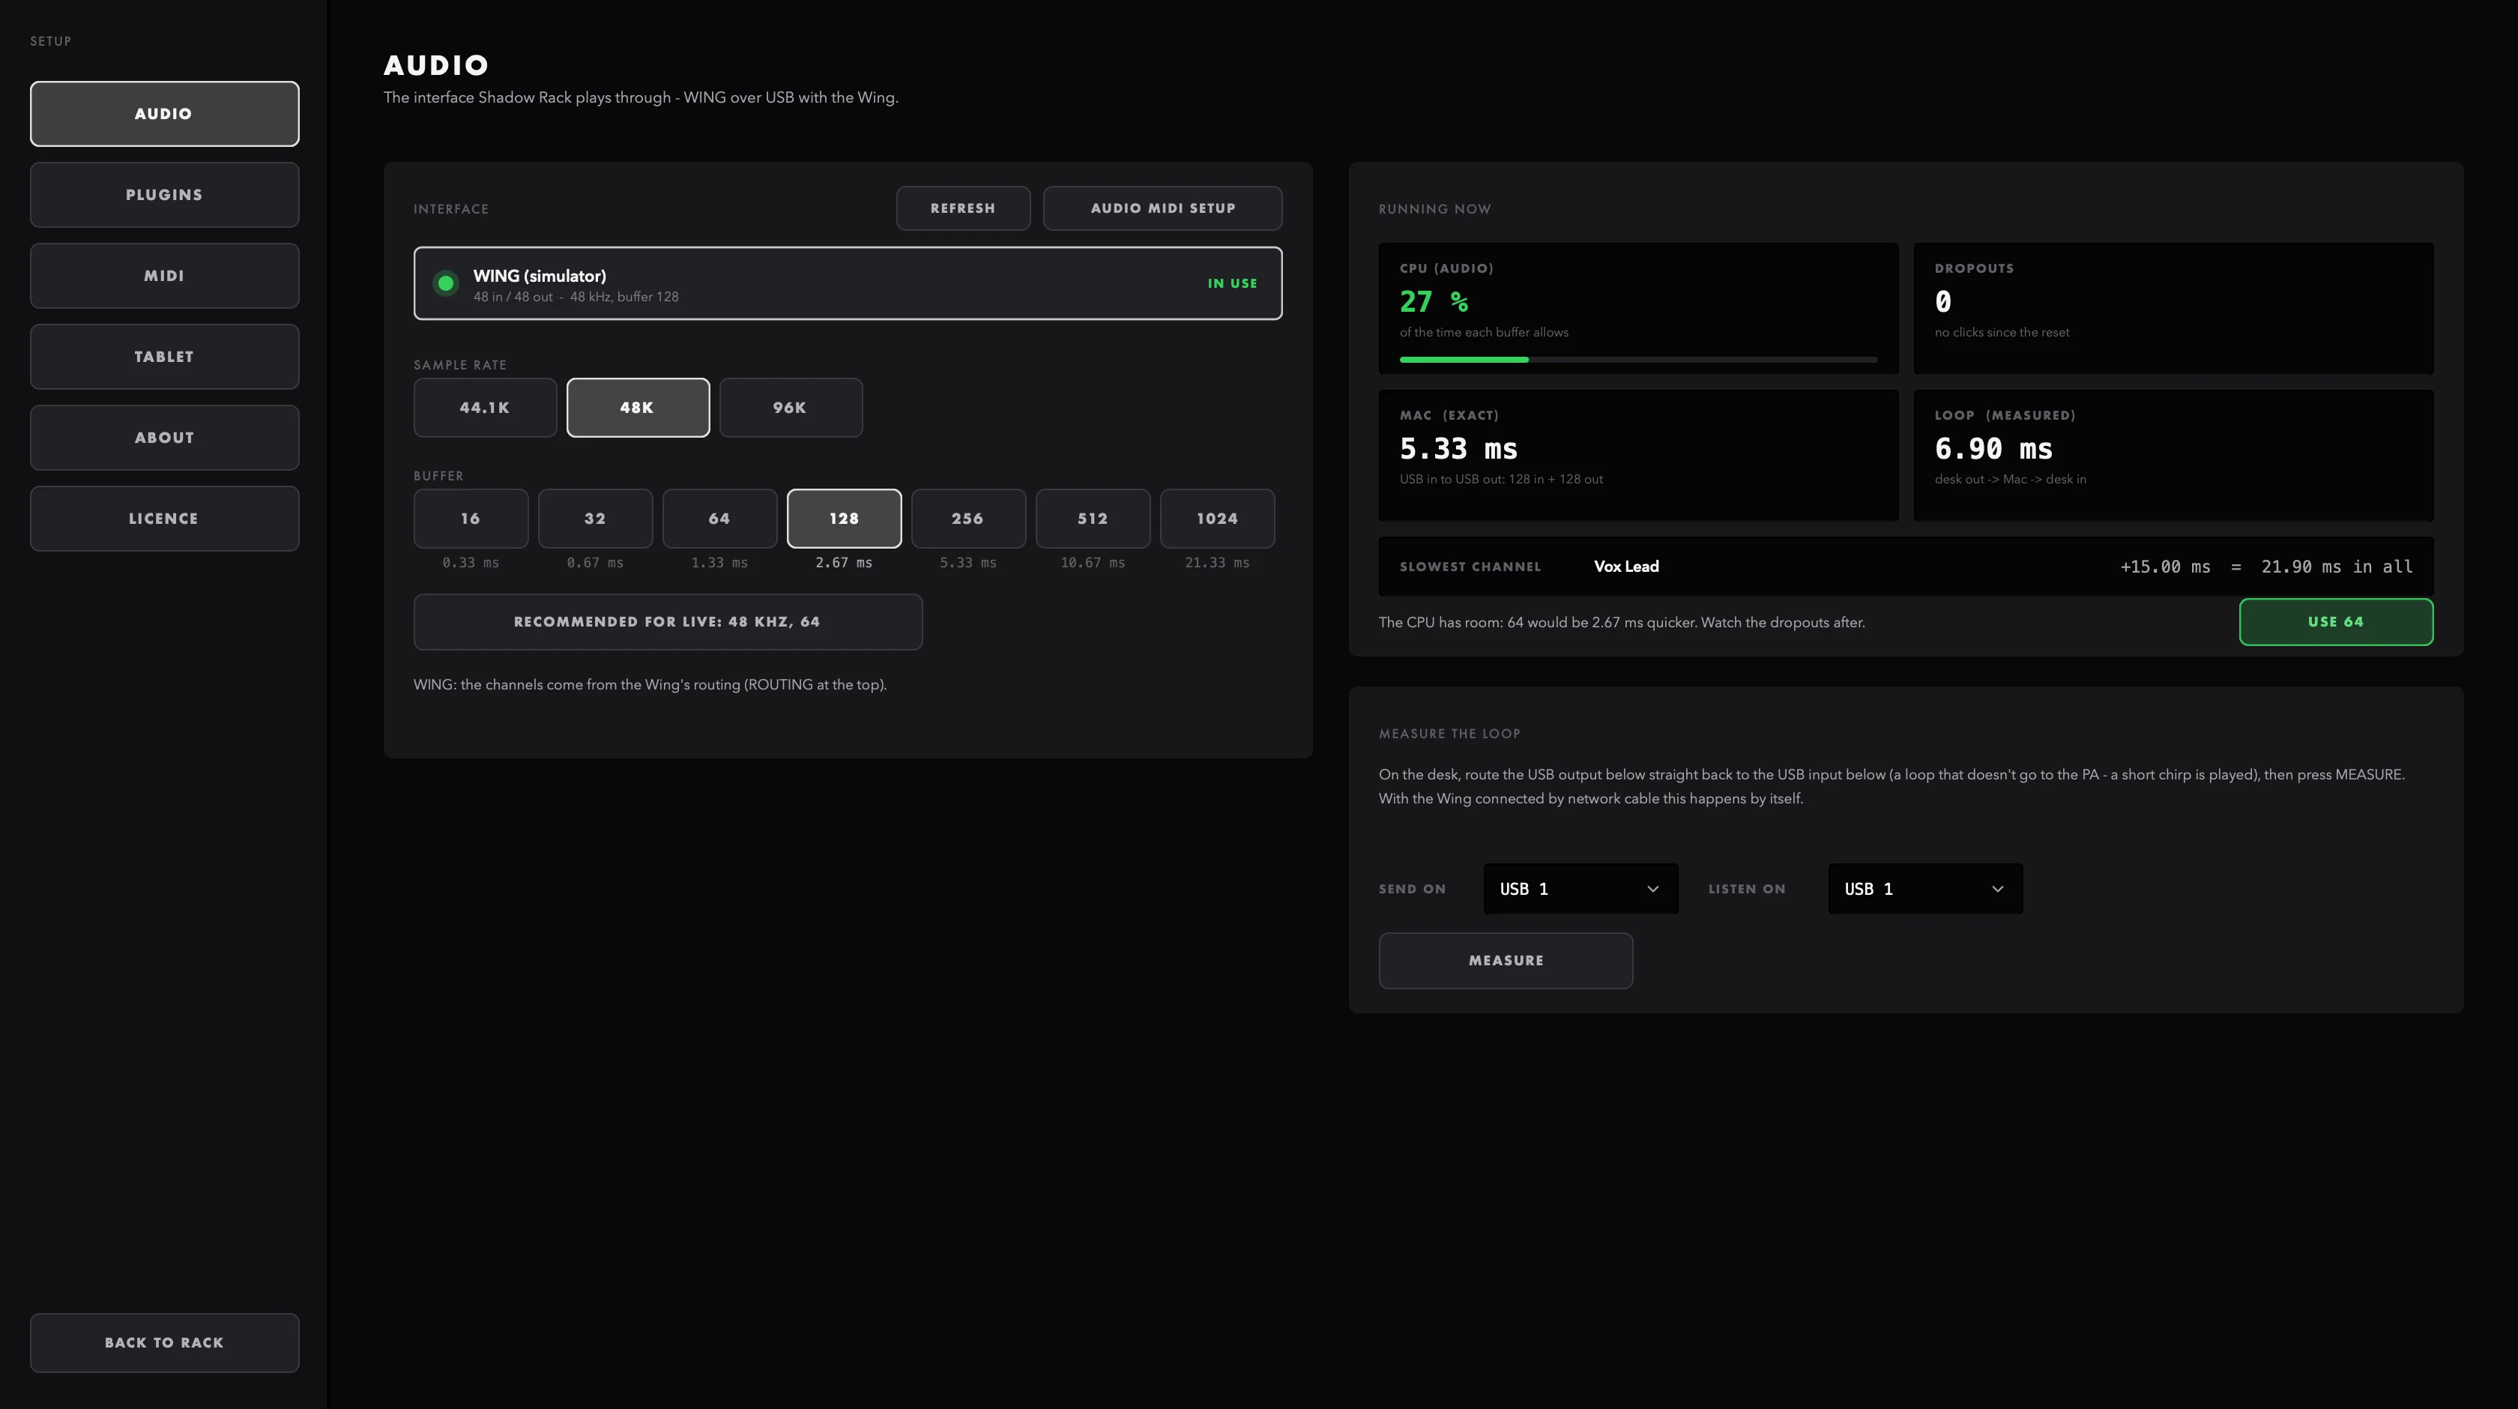
Task: Switch to the MIDI setup section
Action: coord(164,276)
